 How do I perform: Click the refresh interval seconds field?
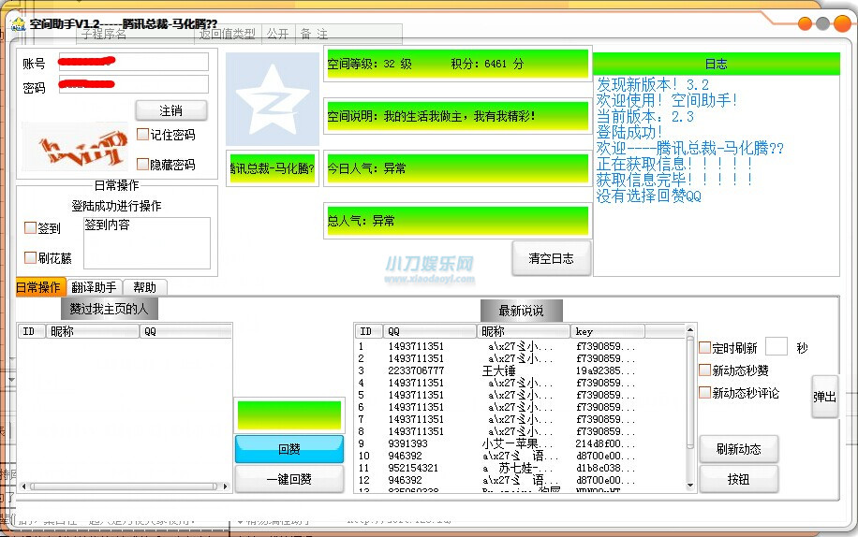(776, 346)
